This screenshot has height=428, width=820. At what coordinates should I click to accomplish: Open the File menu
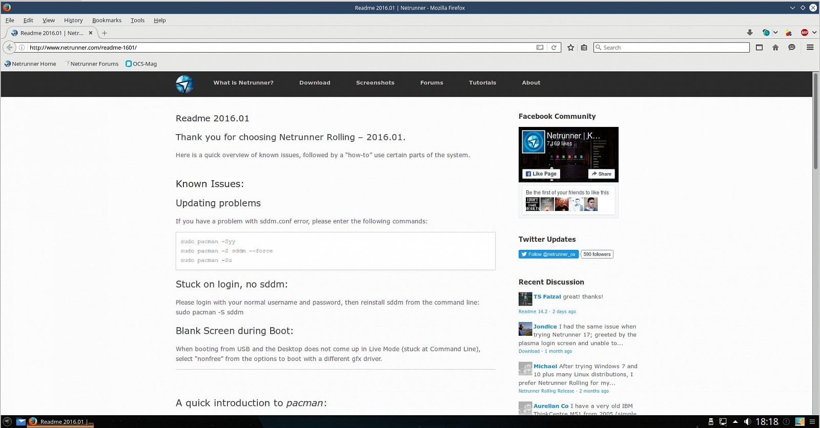tap(10, 20)
